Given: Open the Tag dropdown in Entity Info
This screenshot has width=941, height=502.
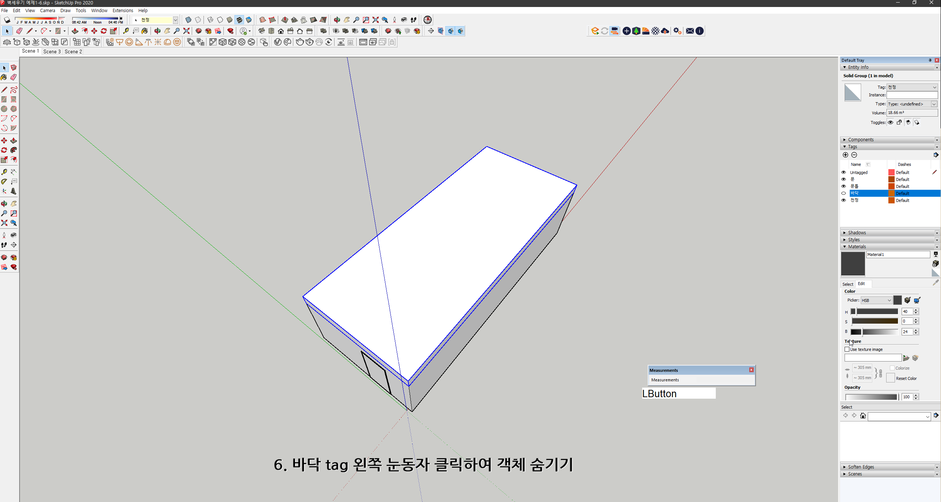Looking at the screenshot, I should pyautogui.click(x=934, y=87).
